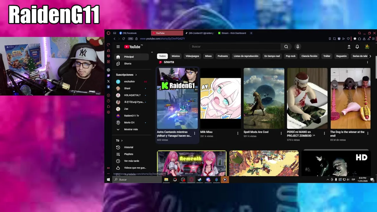This screenshot has height=212, width=377.
Task: Open Discord from the taskbar
Action: [208, 180]
